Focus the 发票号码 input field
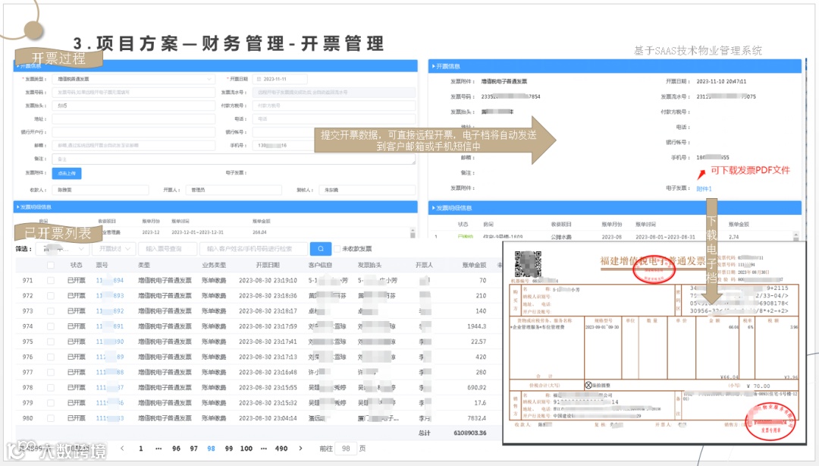The height and width of the screenshot is (466, 819). coord(133,93)
